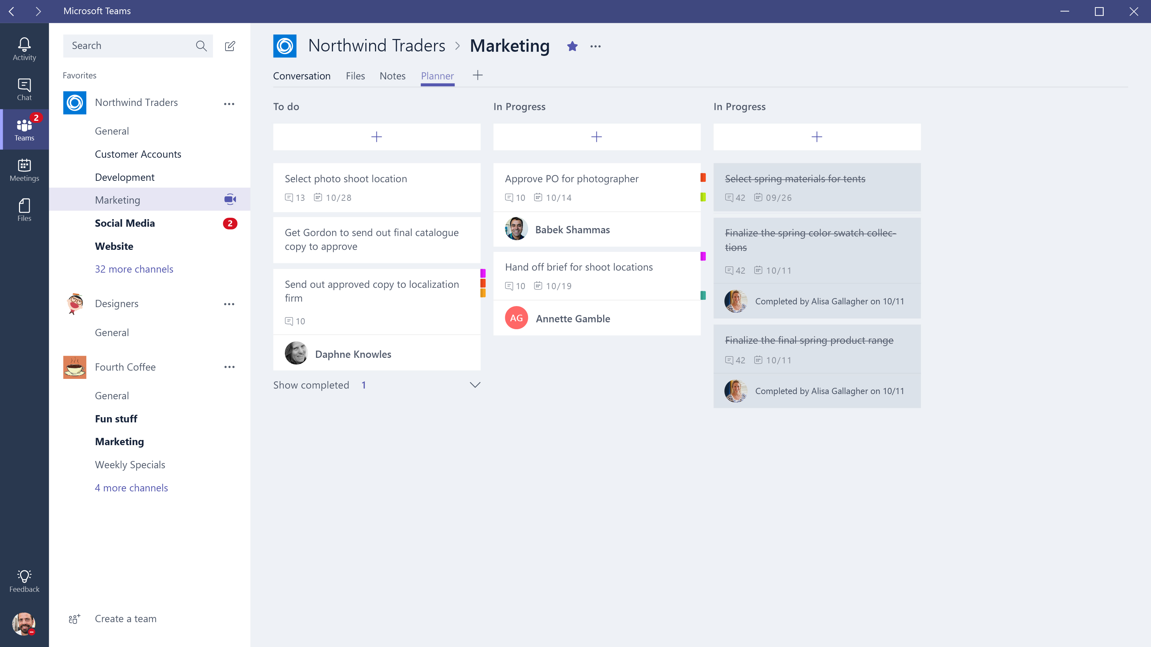Viewport: 1151px width, 647px height.
Task: Switch to the Conversation tab
Action: [301, 76]
